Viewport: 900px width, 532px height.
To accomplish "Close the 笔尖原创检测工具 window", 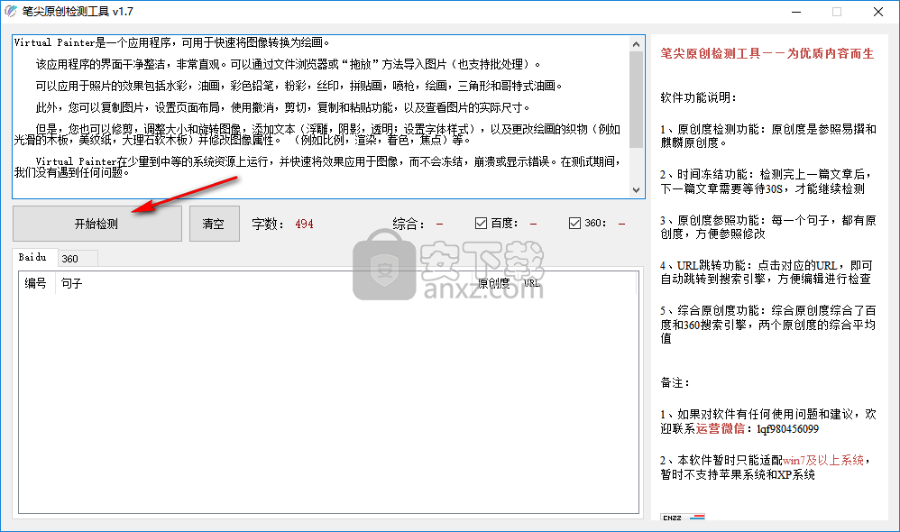I will pos(878,12).
